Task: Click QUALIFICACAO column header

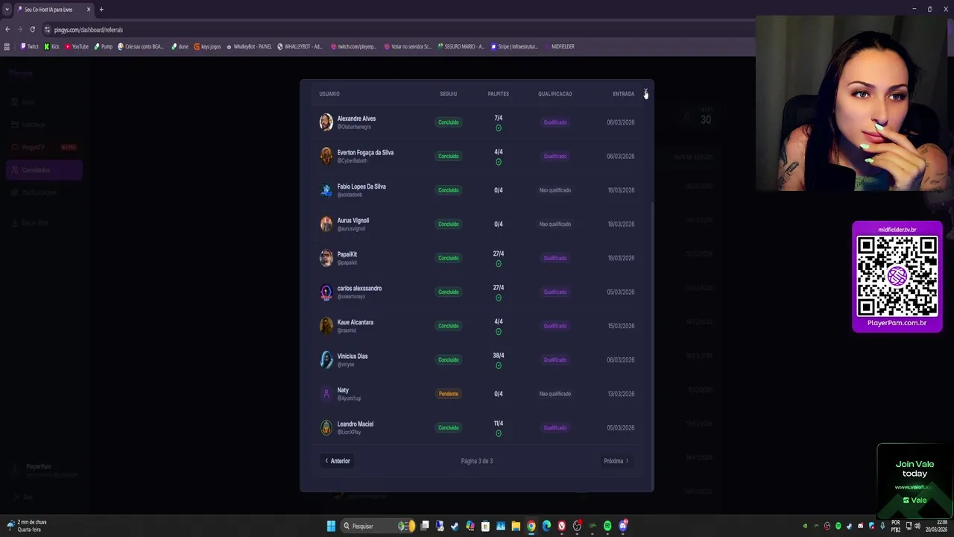Action: pyautogui.click(x=555, y=94)
